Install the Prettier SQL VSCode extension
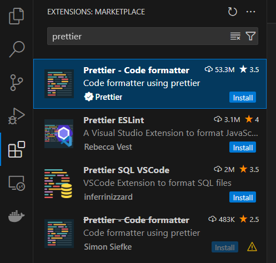276x263 pixels. pyautogui.click(x=243, y=197)
